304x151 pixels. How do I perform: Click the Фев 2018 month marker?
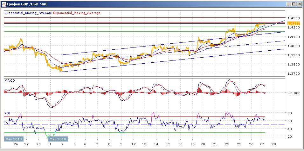pyautogui.click(x=14, y=139)
